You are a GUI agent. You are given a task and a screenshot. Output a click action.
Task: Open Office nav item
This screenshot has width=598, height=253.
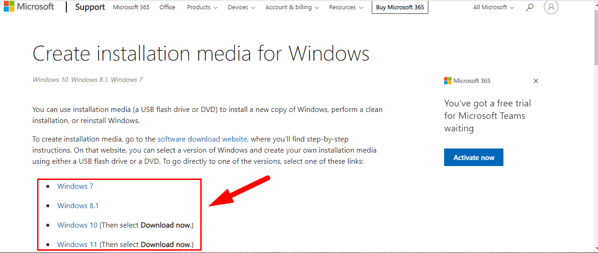click(x=167, y=7)
